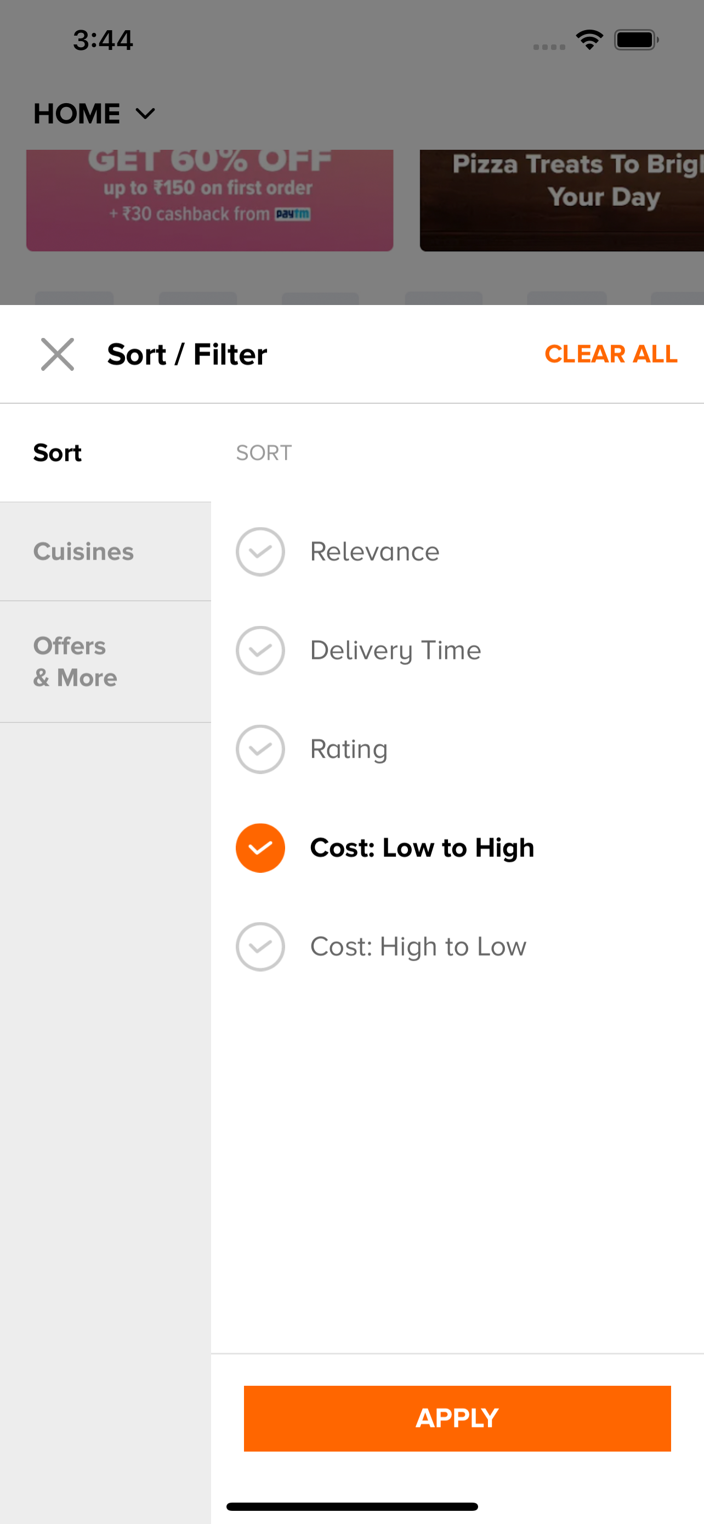704x1524 pixels.
Task: Tap the Delivery Time label text
Action: coord(395,650)
